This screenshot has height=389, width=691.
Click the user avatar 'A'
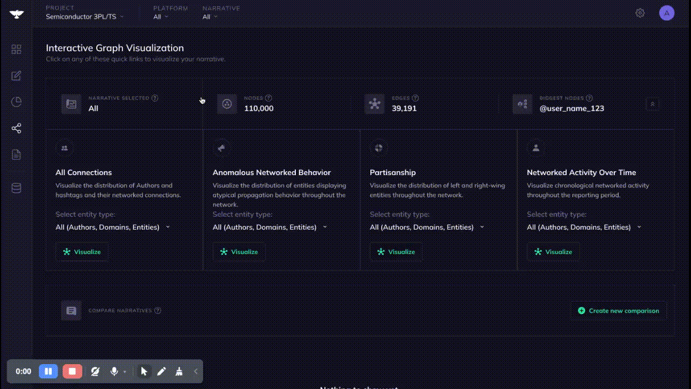[x=667, y=13]
